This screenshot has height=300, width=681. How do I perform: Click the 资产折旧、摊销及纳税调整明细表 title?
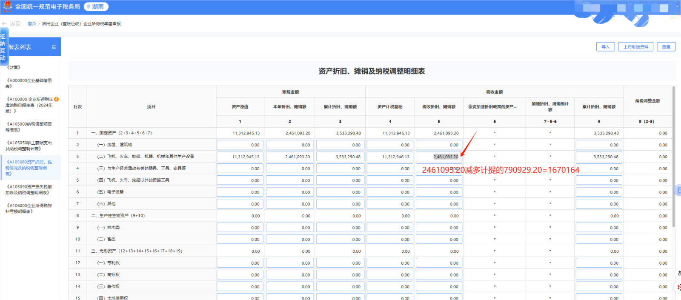(x=372, y=71)
